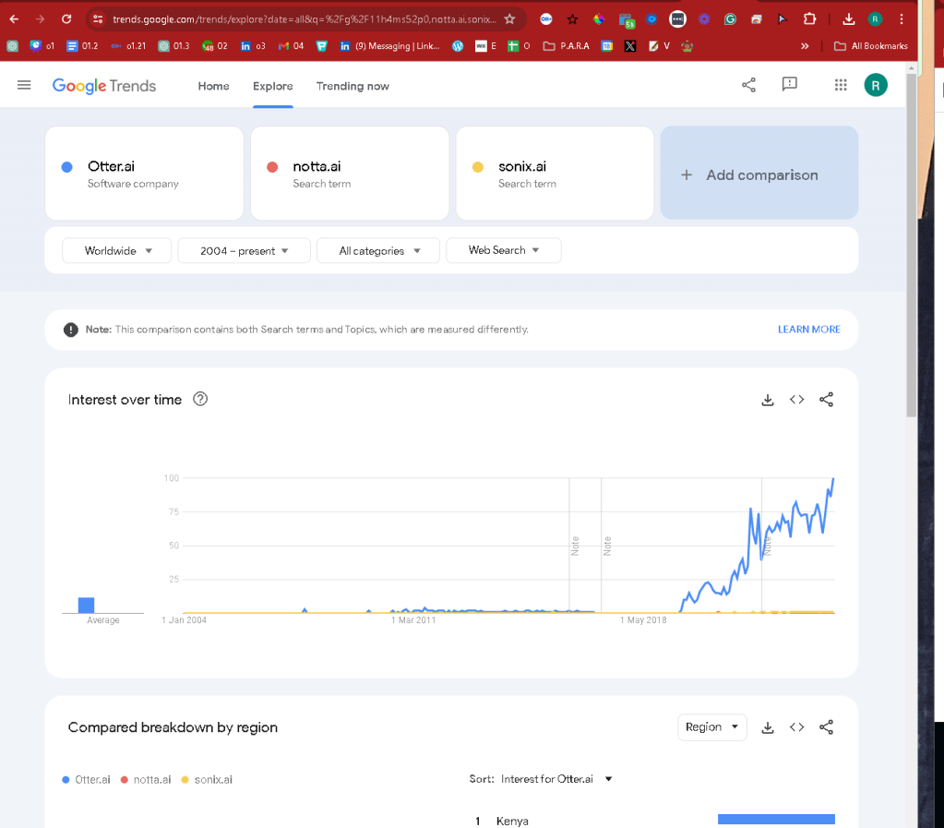Open the Web Search type dropdown
Screen dimensions: 944x828
point(503,250)
